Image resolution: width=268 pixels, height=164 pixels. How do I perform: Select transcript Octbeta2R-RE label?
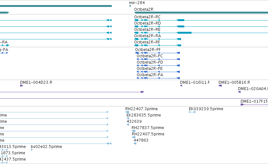tap(147, 30)
